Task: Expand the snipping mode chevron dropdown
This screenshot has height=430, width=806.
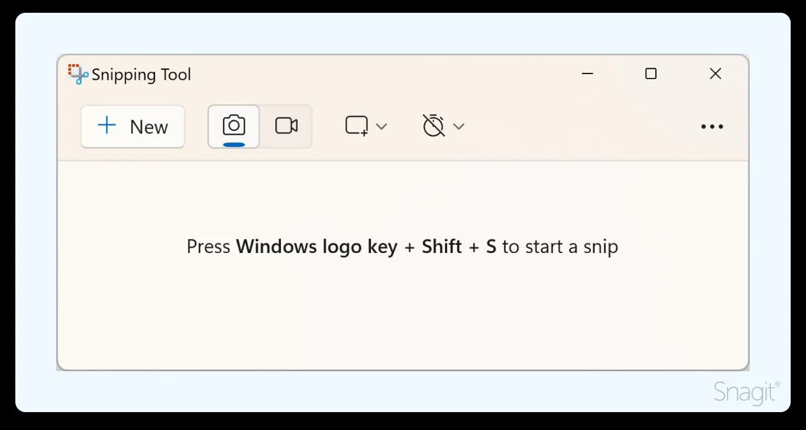Action: pyautogui.click(x=381, y=127)
